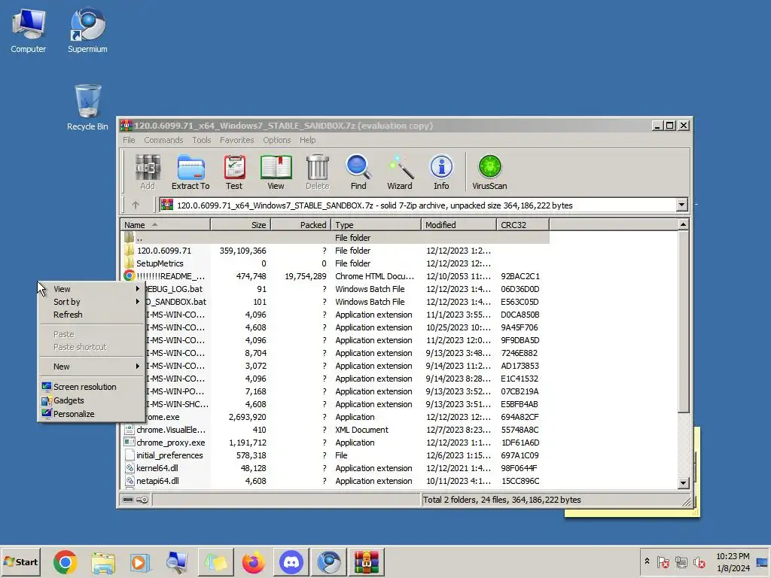Open the View file toolbar icon
The height and width of the screenshot is (578, 771).
[x=276, y=172]
